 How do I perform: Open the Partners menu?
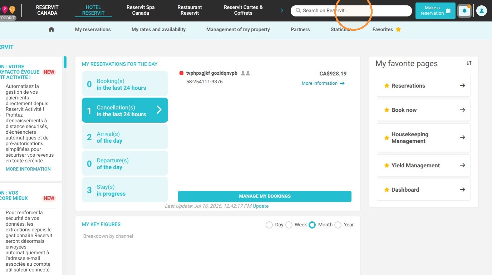tap(300, 30)
